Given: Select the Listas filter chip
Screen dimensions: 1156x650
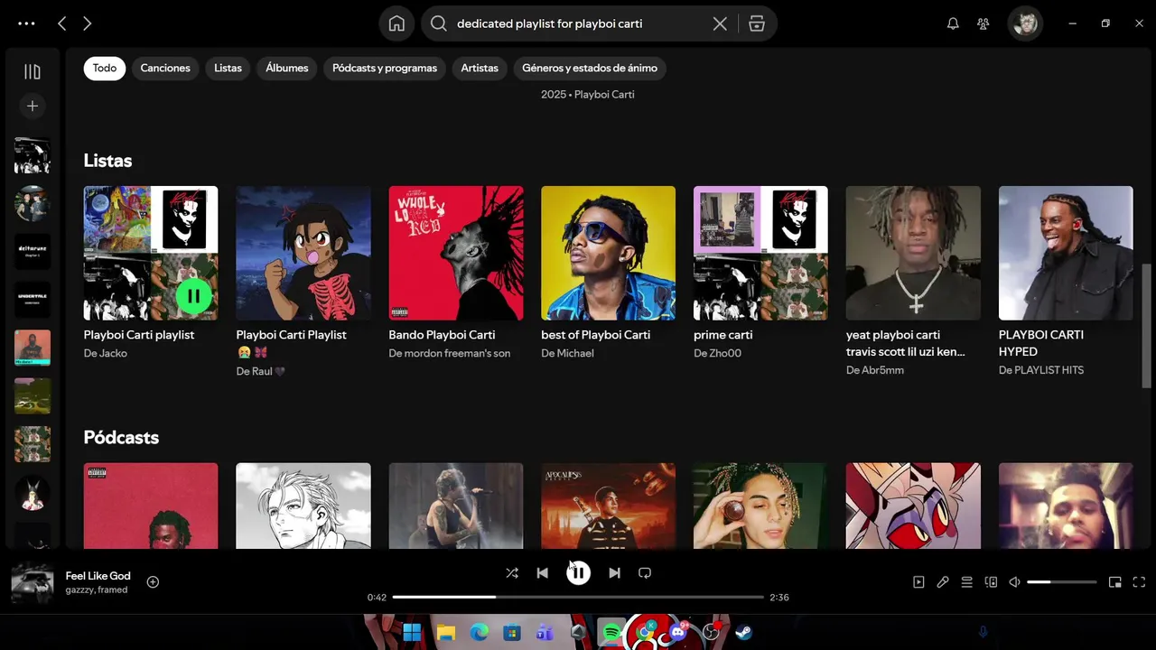Looking at the screenshot, I should 228,68.
